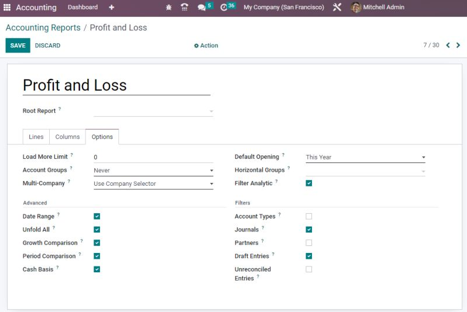The width and height of the screenshot is (467, 312).
Task: Open the Account Groups dropdown
Action: [x=153, y=171]
